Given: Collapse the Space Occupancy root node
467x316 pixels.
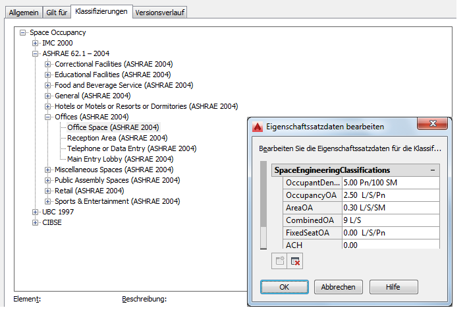Looking at the screenshot, I should point(22,32).
